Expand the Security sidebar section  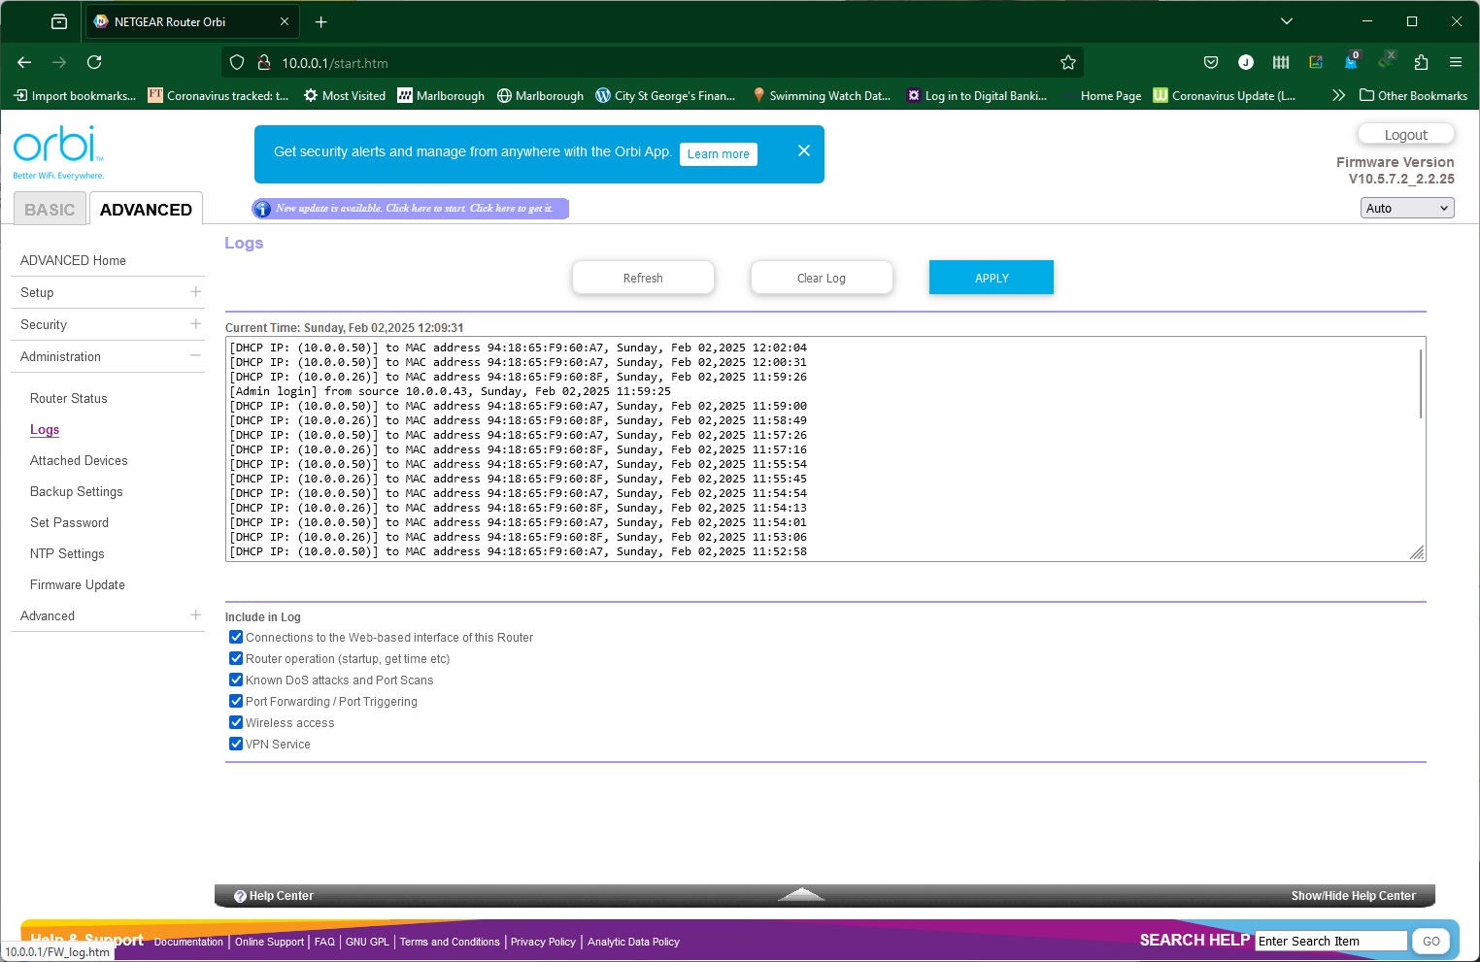click(195, 324)
